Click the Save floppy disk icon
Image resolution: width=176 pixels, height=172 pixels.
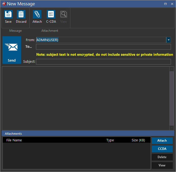(x=8, y=14)
